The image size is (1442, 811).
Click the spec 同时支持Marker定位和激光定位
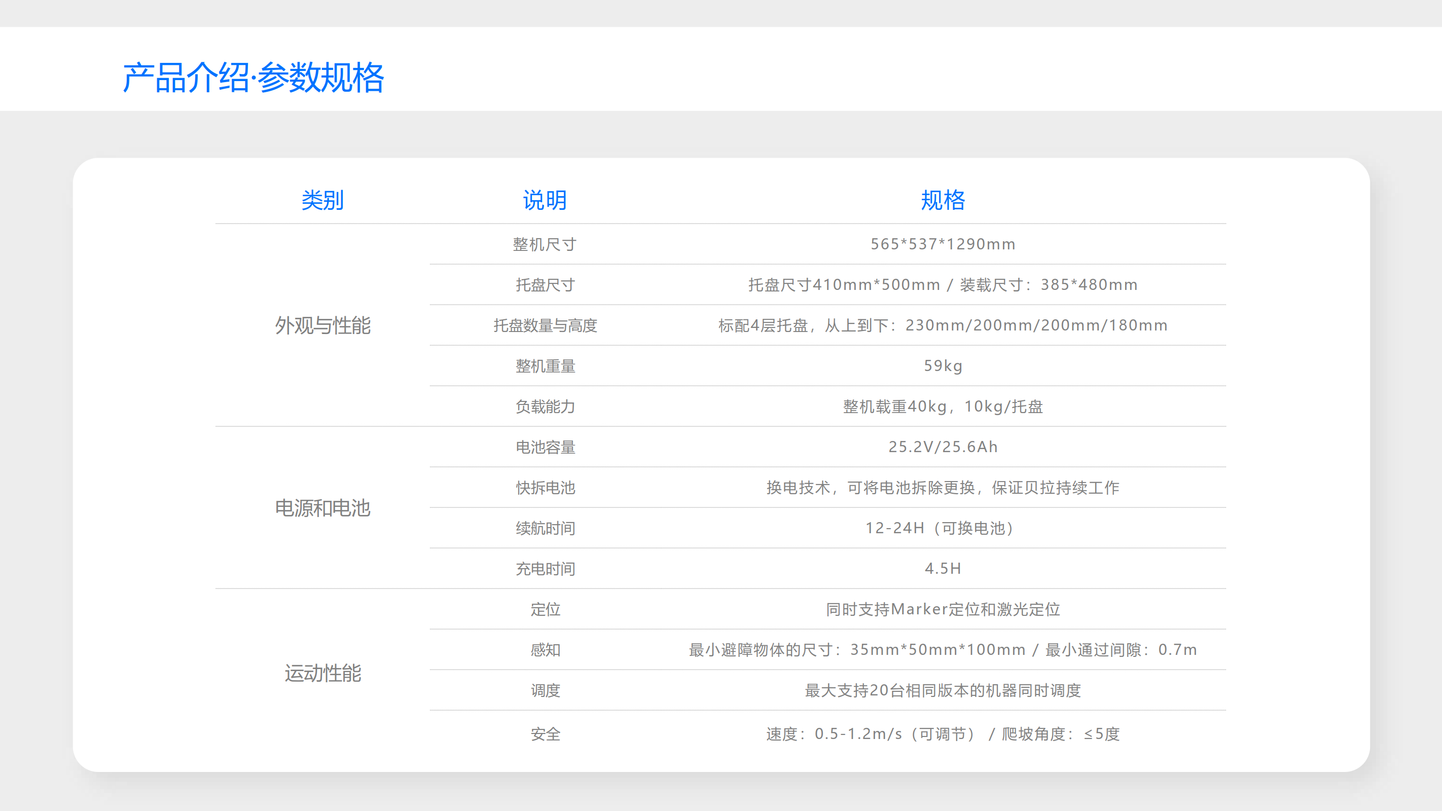(x=943, y=609)
